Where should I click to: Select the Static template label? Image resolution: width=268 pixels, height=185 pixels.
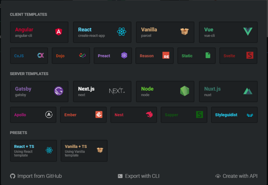[187, 56]
